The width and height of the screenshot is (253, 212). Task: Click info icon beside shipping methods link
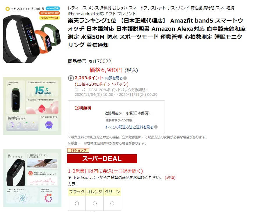click(156, 127)
